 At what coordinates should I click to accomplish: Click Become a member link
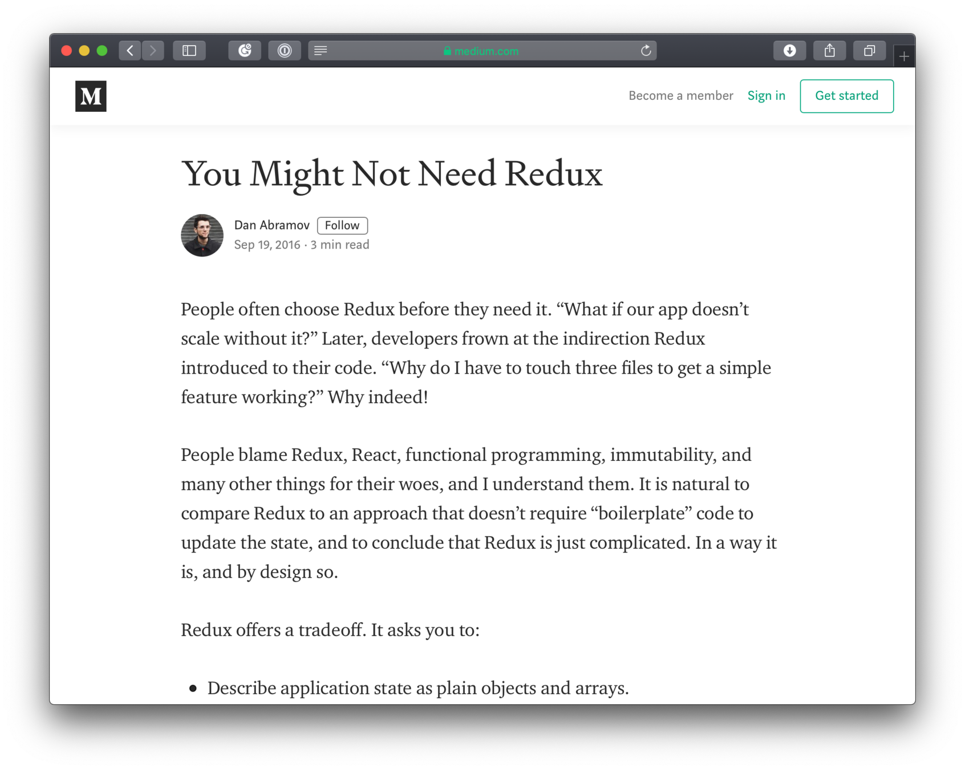click(x=680, y=96)
